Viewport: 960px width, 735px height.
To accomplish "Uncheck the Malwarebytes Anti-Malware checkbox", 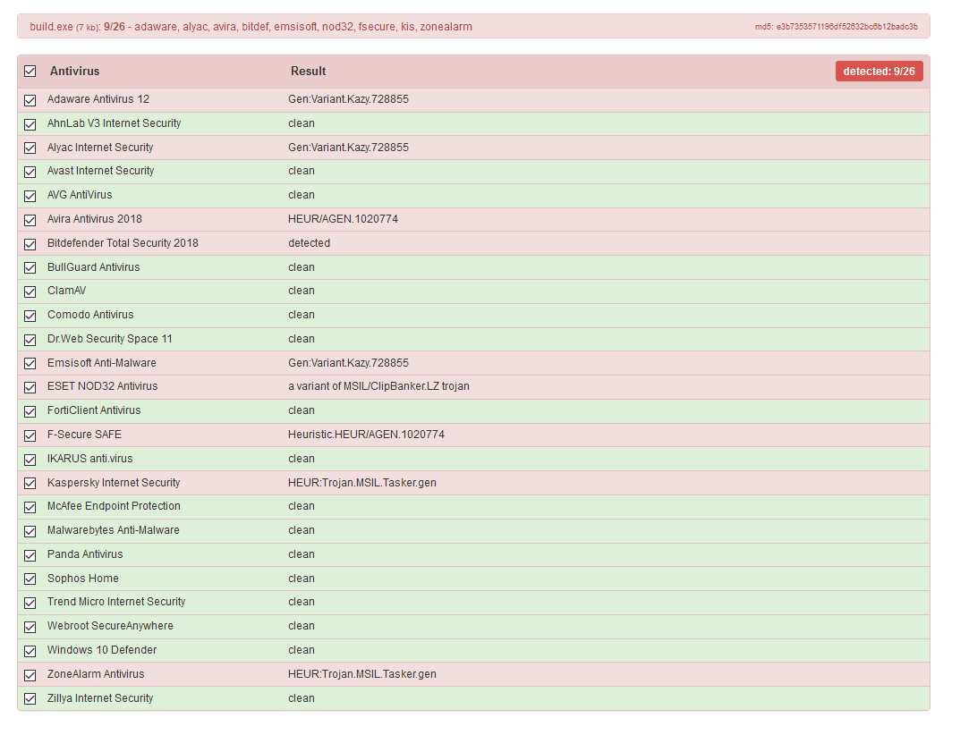I will pyautogui.click(x=30, y=531).
